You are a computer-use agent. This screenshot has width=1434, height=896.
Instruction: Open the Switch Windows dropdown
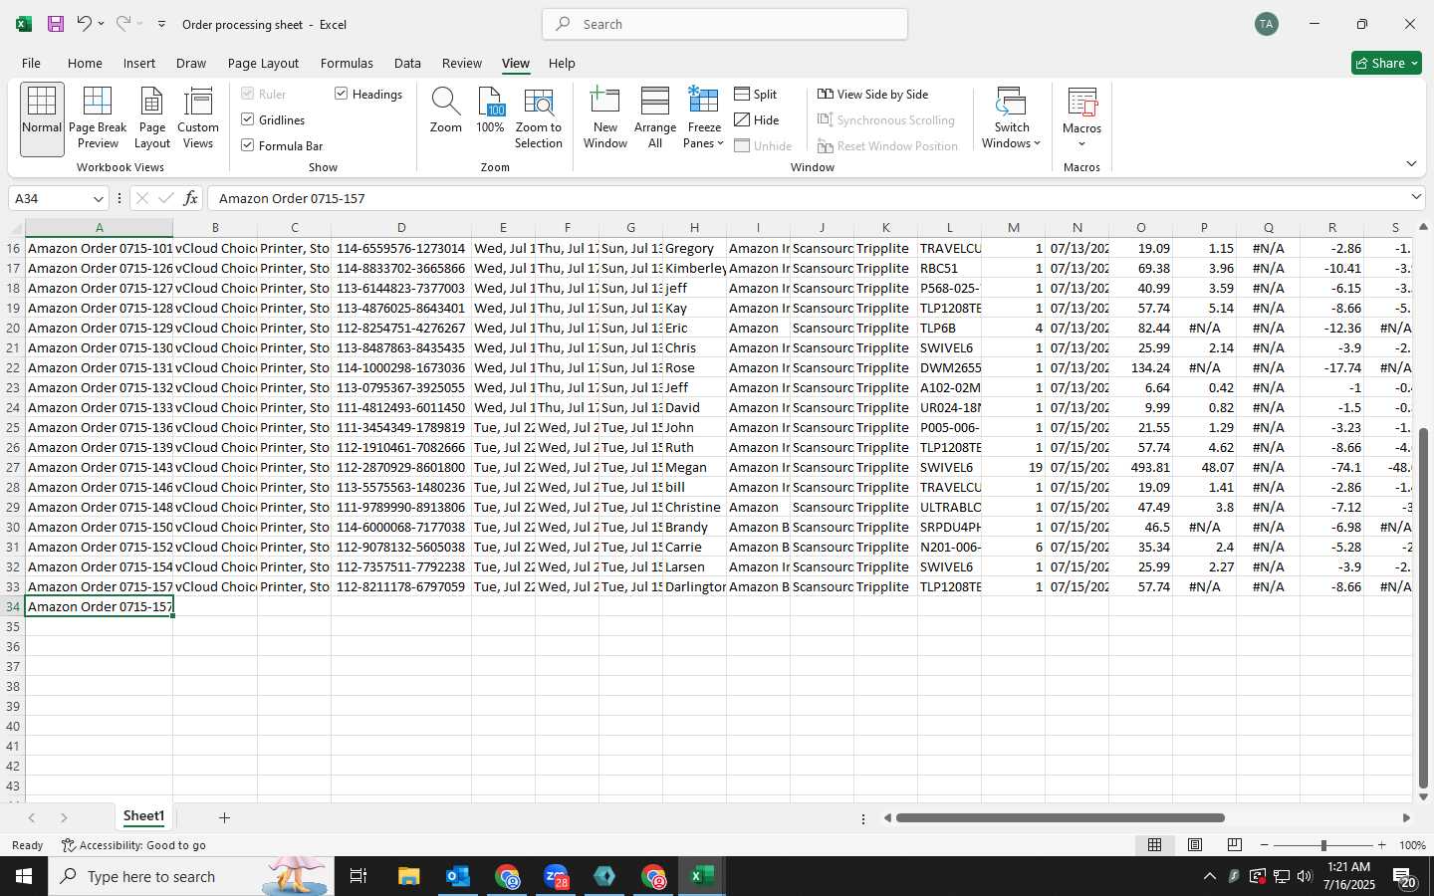1011,118
